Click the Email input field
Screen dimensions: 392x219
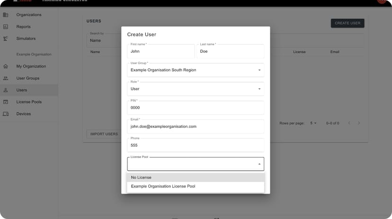pos(196,126)
